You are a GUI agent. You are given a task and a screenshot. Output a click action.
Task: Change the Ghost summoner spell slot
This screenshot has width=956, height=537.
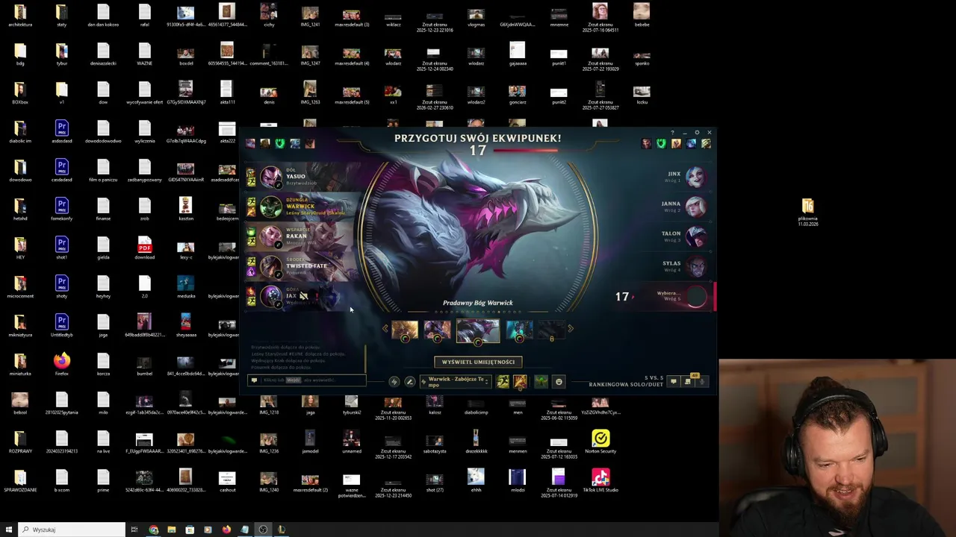point(503,382)
